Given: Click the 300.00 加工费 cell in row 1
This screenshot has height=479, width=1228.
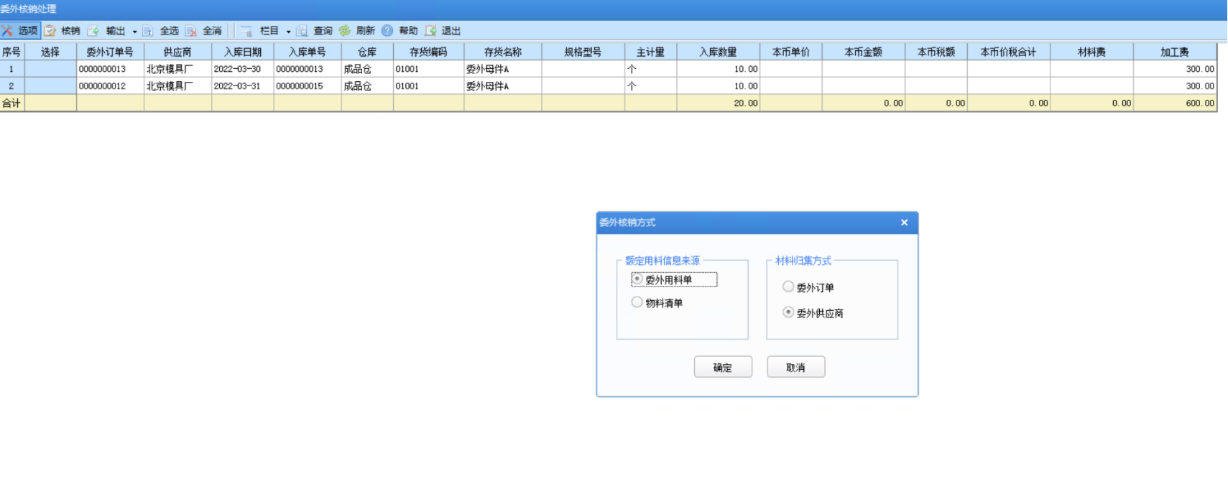Looking at the screenshot, I should 1175,69.
